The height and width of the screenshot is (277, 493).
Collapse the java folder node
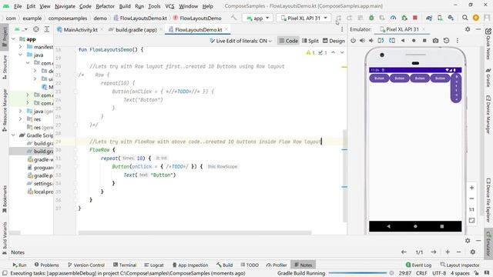pos(21,55)
